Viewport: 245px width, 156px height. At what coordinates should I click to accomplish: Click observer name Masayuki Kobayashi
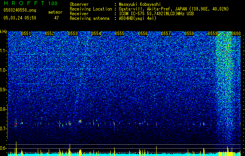(140, 4)
